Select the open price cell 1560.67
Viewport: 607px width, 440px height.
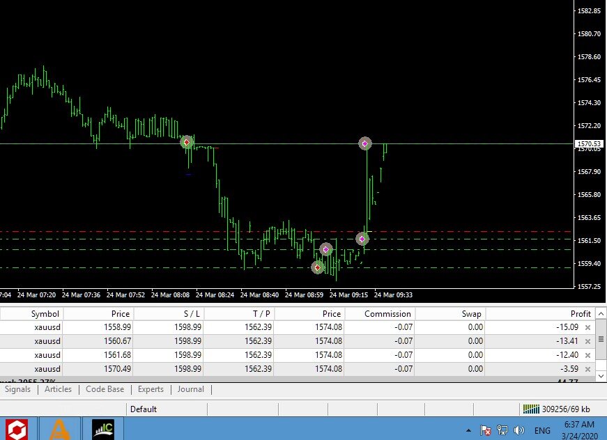117,341
